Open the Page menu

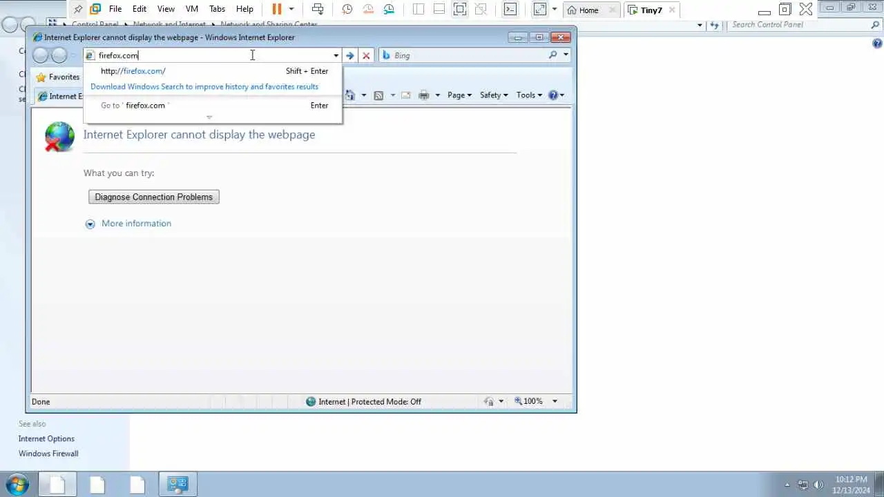[460, 95]
